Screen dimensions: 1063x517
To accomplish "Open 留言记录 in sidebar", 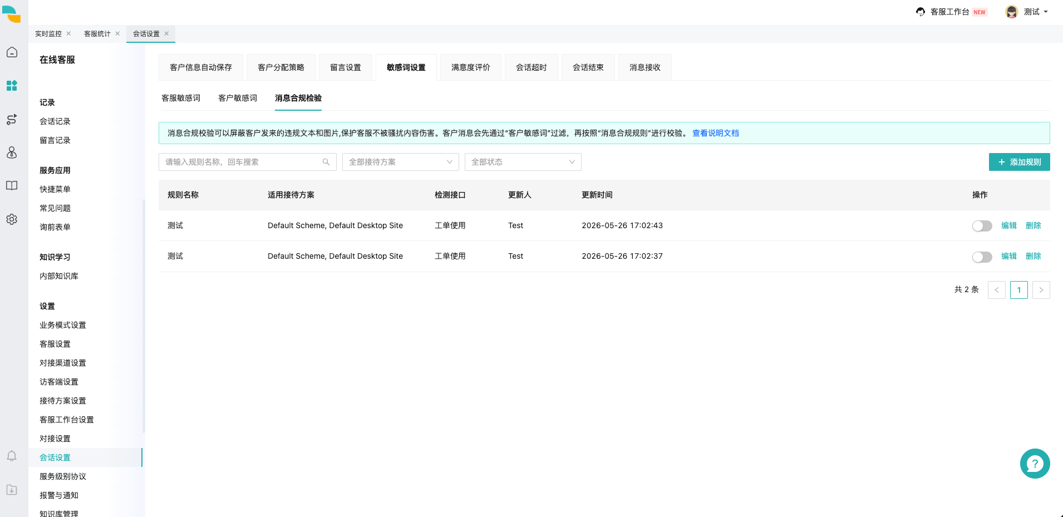I will [55, 140].
